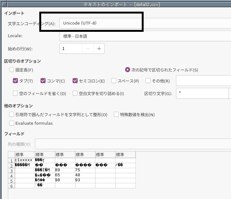Select the 標準 header above 89
The height and width of the screenshot is (199, 231).
pyautogui.click(x=65, y=155)
